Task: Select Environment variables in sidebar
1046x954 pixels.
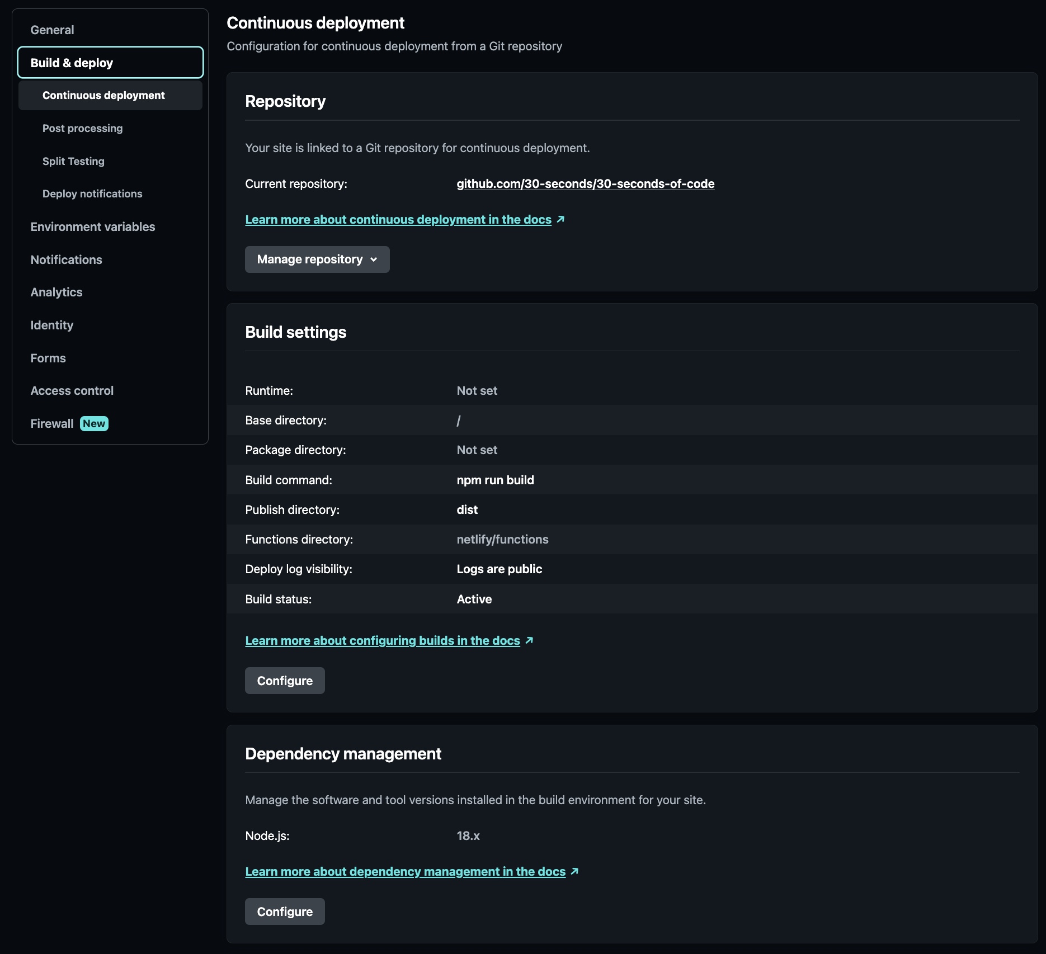Action: click(93, 226)
